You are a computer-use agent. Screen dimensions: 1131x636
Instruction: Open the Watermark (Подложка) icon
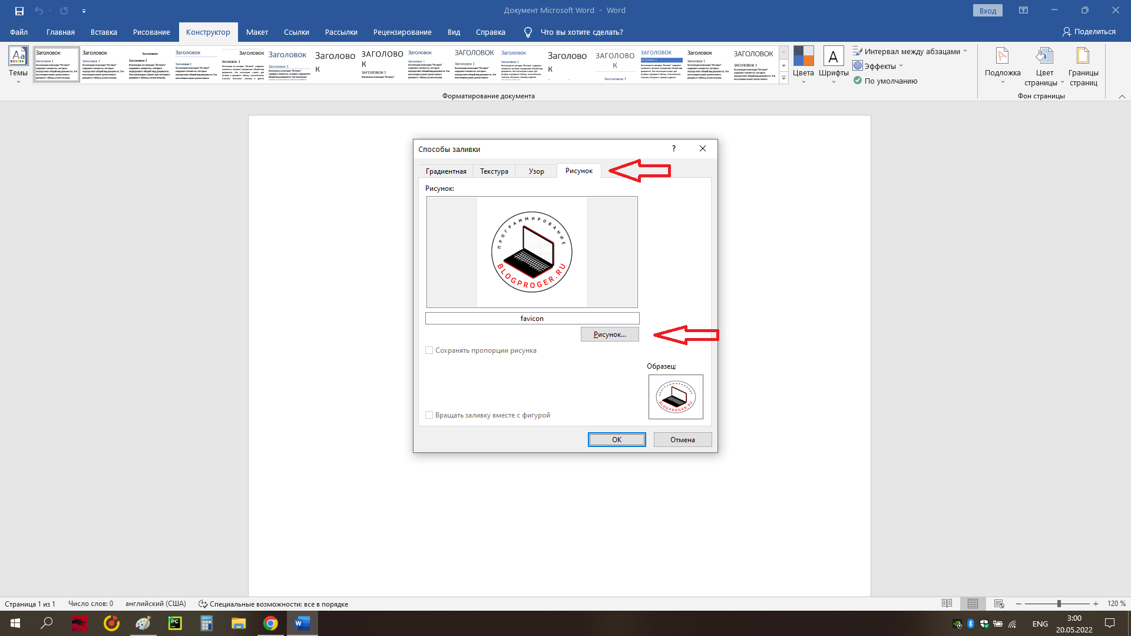point(1002,57)
